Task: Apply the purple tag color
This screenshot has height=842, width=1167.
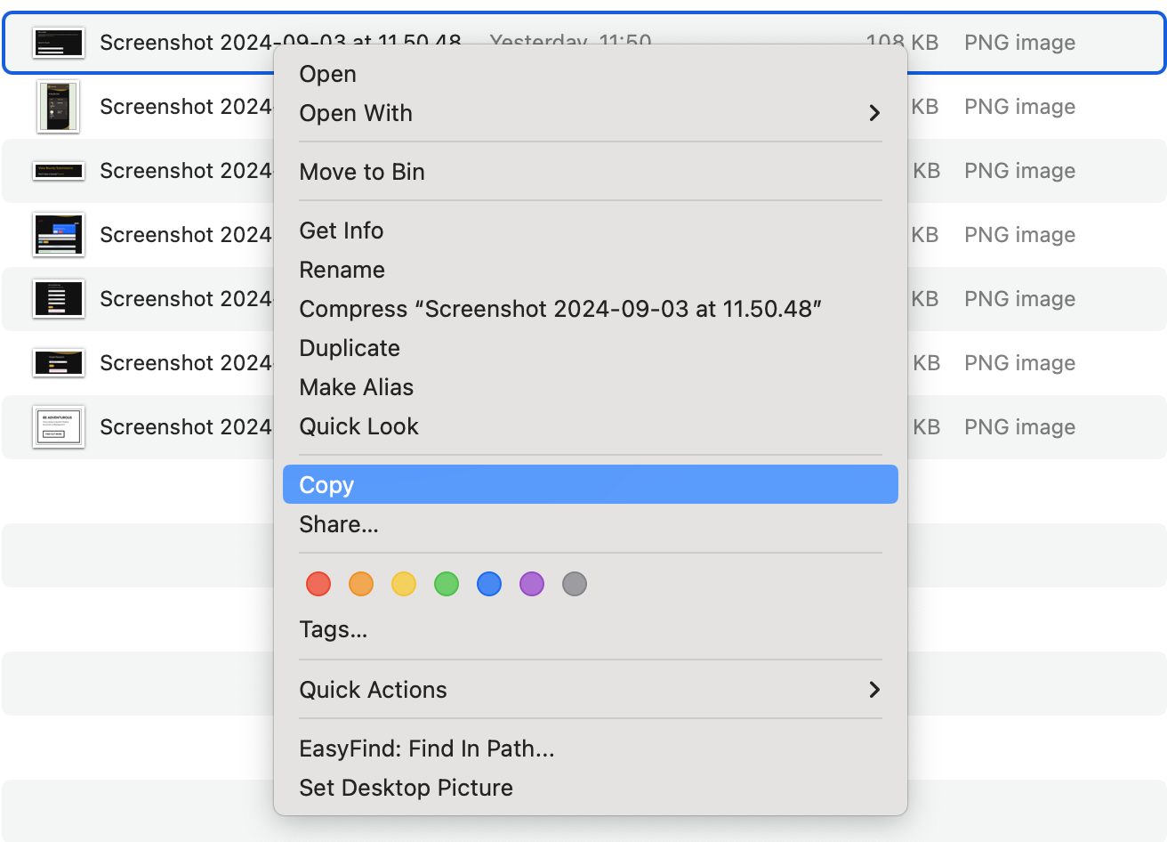Action: coord(532,584)
